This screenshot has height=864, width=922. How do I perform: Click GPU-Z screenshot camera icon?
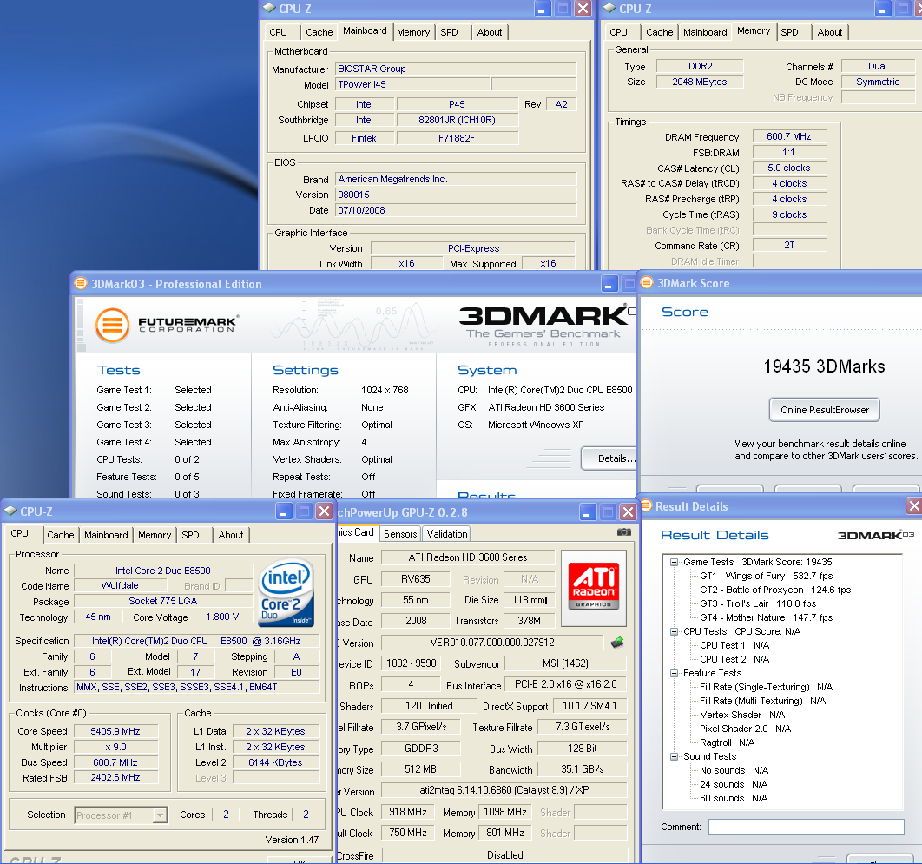tap(623, 532)
